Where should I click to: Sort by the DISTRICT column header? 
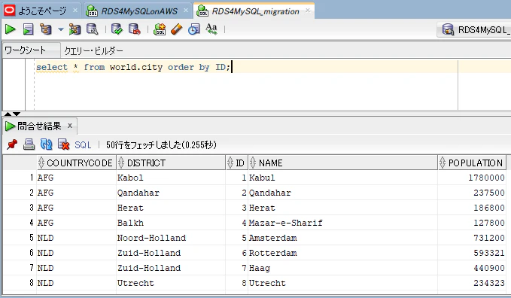tap(171, 163)
